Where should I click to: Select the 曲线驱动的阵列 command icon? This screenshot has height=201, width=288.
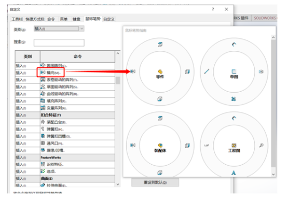pos(43,94)
